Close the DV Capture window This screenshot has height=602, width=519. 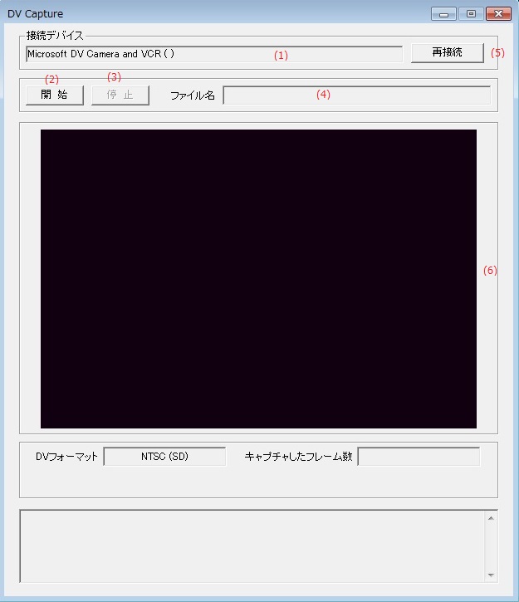coord(498,14)
